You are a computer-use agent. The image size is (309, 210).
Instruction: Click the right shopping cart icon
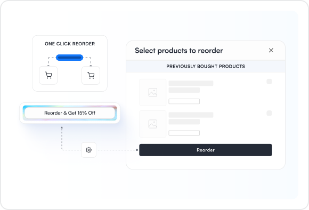pos(91,75)
